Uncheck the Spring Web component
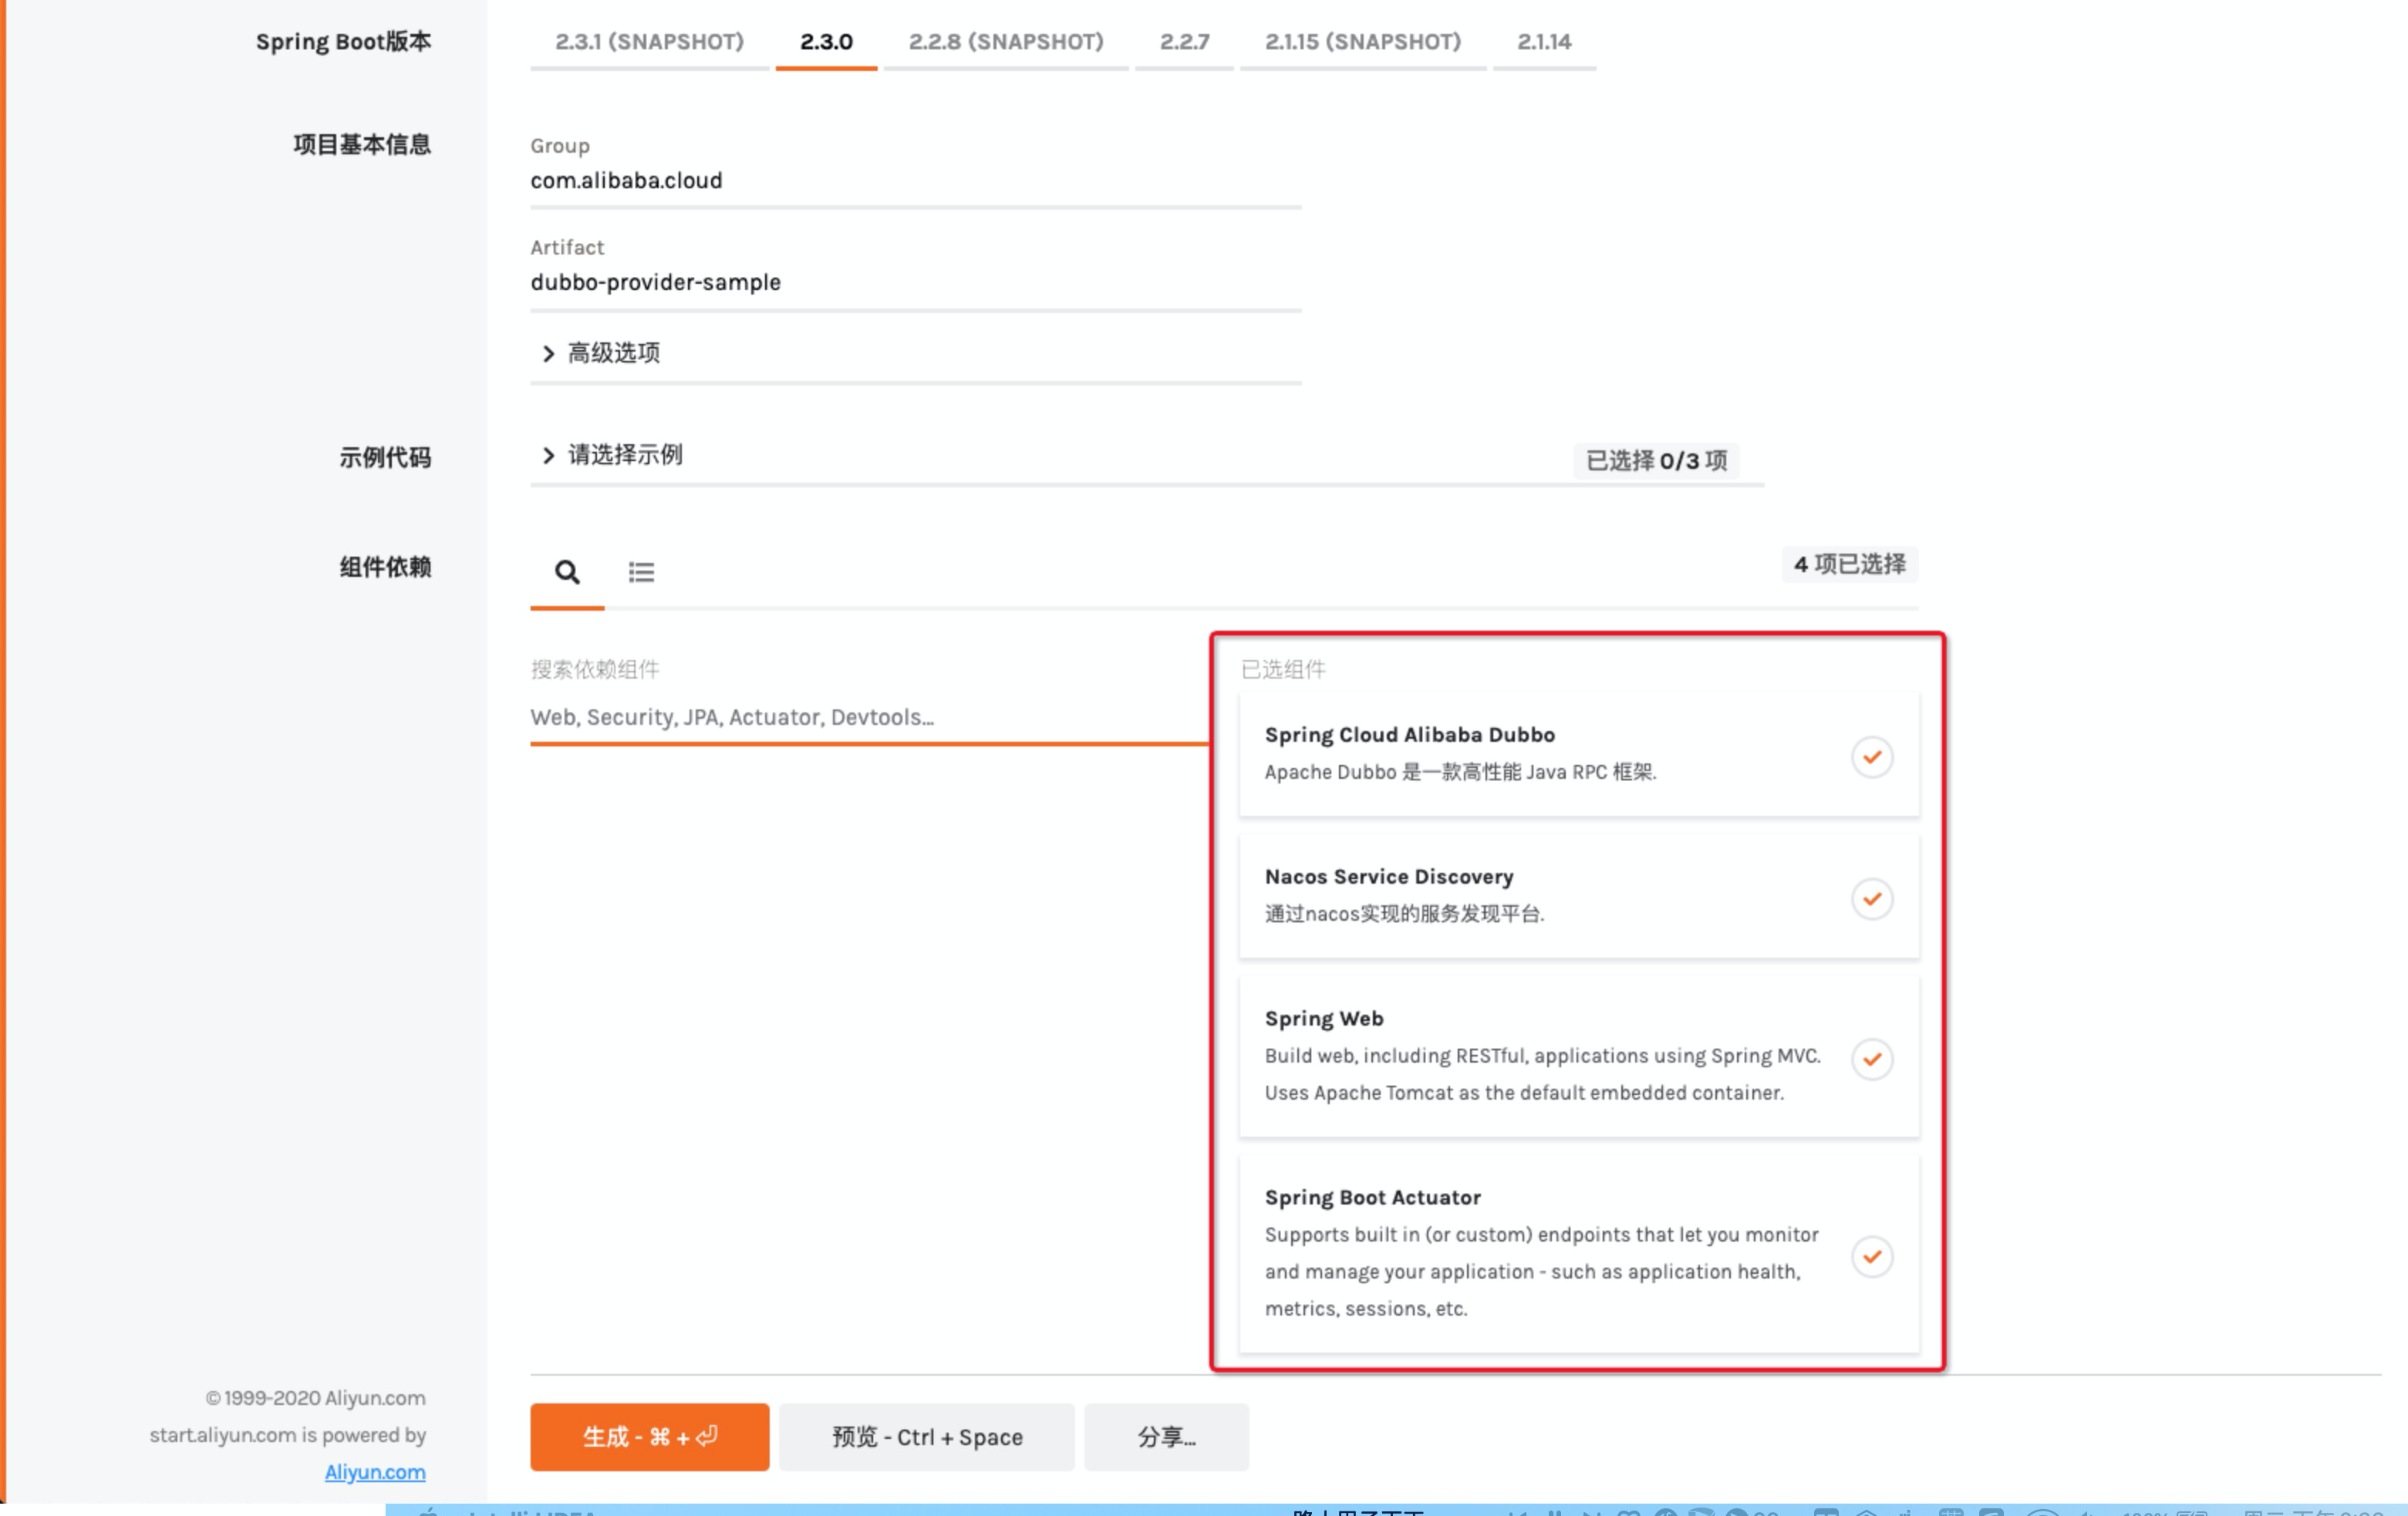The height and width of the screenshot is (1516, 2408). point(1871,1059)
